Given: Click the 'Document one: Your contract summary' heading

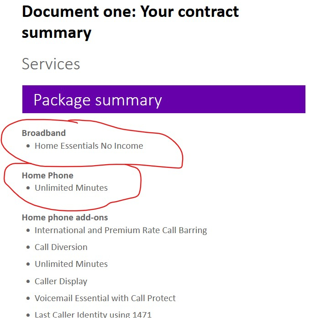Looking at the screenshot, I should (130, 22).
